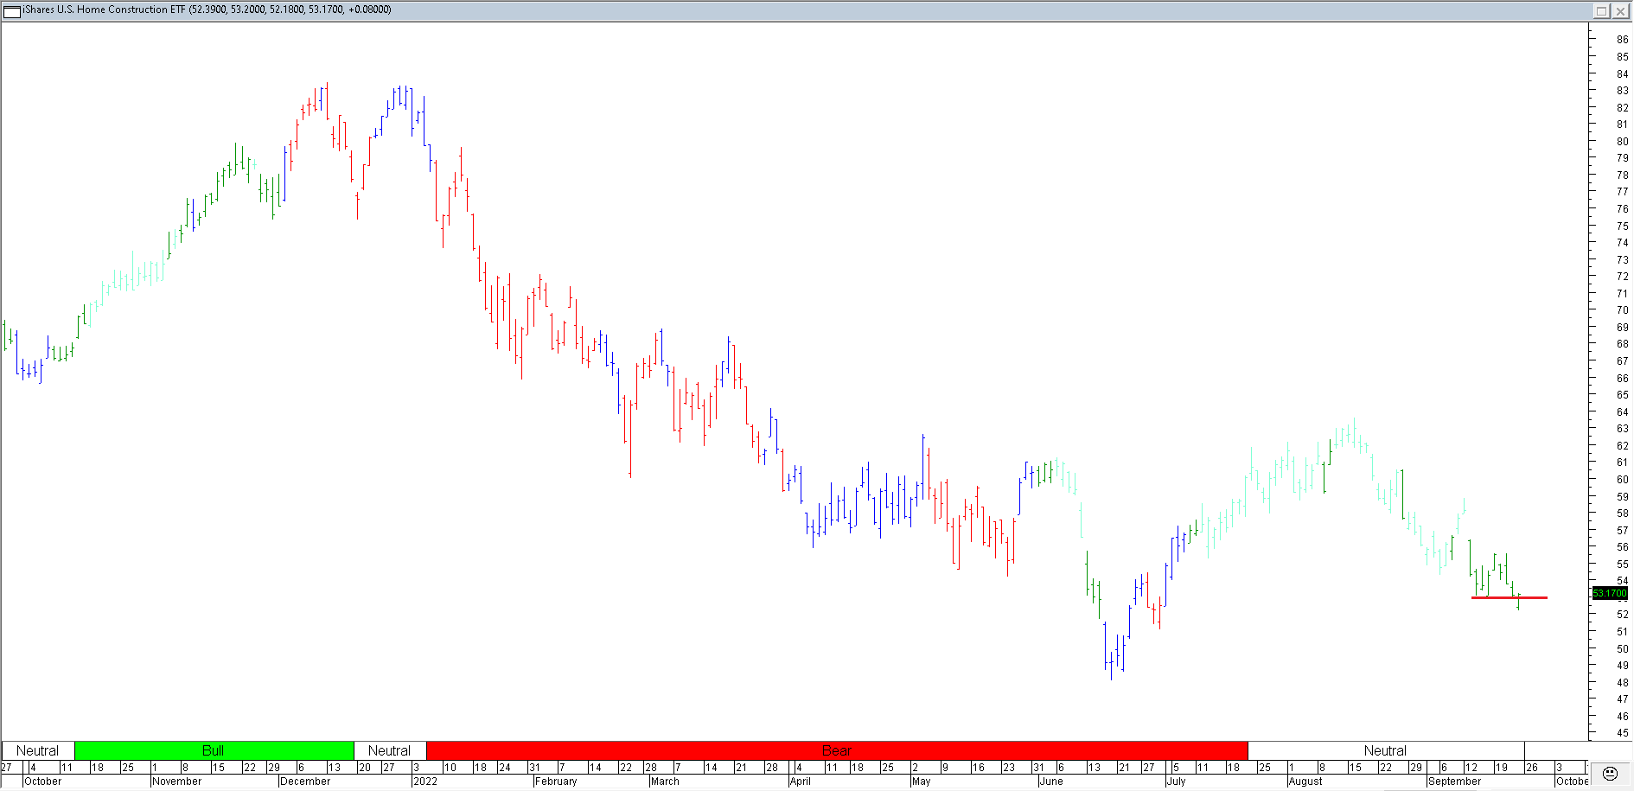Click the '65' value on the price axis
The height and width of the screenshot is (791, 1634).
(x=1623, y=395)
